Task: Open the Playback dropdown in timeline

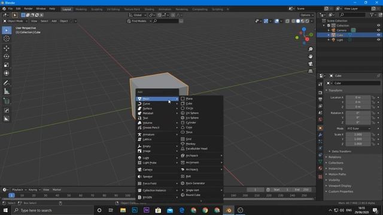Action: pyautogui.click(x=19, y=190)
